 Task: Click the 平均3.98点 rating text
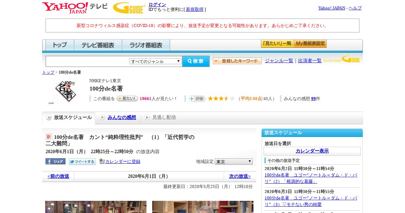tap(251, 99)
